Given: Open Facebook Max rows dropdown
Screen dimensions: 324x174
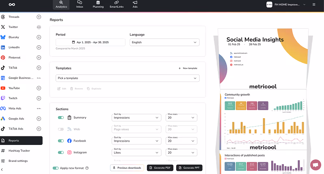Looking at the screenshot, I should [181, 141].
